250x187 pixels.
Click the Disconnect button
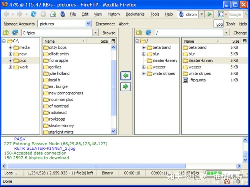point(105,24)
